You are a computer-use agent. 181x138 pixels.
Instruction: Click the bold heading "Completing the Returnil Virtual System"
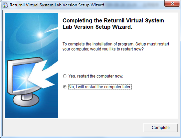[x=113, y=20]
